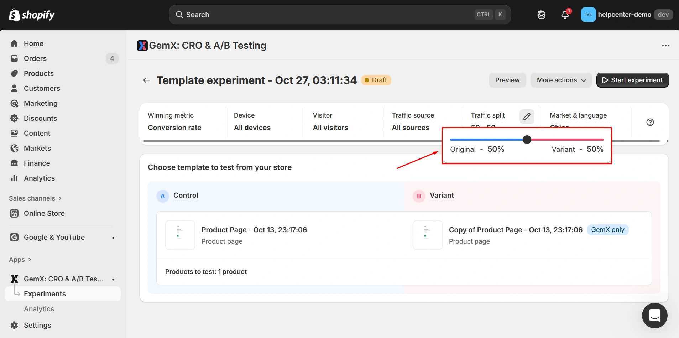Open the three-dot menu for GemX app
This screenshot has width=679, height=338.
[665, 46]
